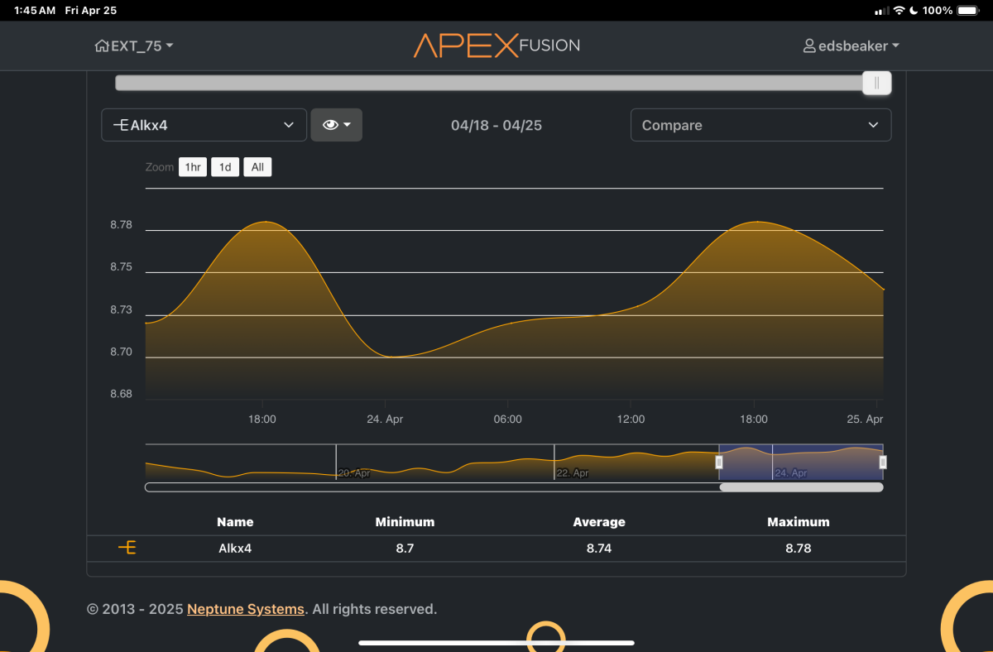This screenshot has width=993, height=652.
Task: Open the Compare dropdown
Action: (760, 125)
